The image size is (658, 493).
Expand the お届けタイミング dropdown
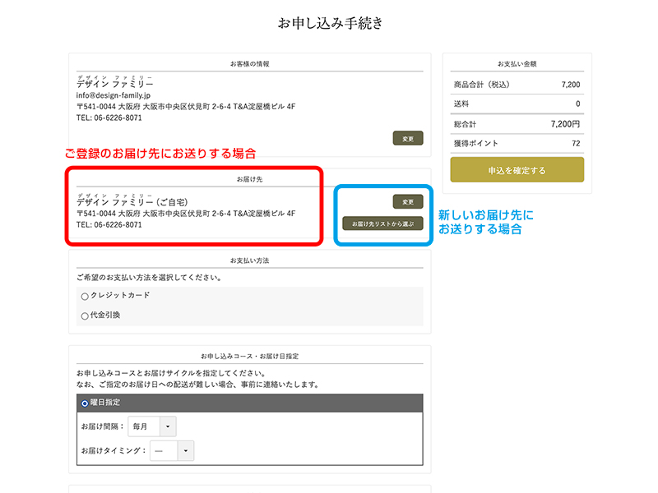click(x=172, y=451)
